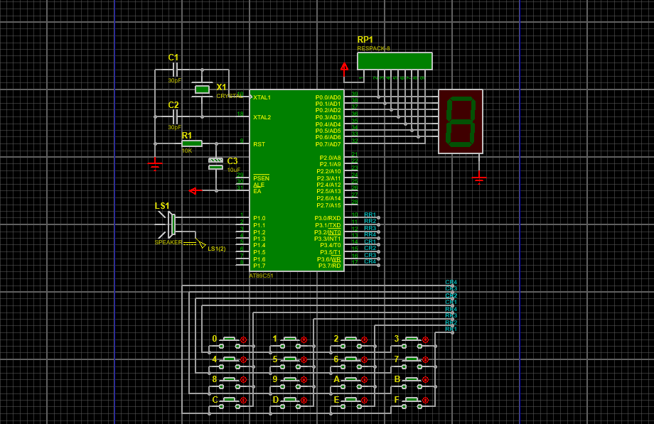Click the P2.7/A15 pin label

[328, 205]
